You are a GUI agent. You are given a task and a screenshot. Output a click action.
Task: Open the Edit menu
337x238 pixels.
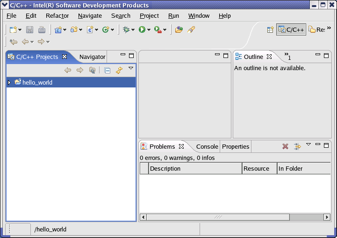pyautogui.click(x=31, y=16)
